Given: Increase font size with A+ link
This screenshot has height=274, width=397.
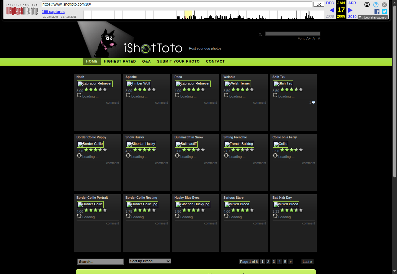Looking at the screenshot, I should pos(308,38).
